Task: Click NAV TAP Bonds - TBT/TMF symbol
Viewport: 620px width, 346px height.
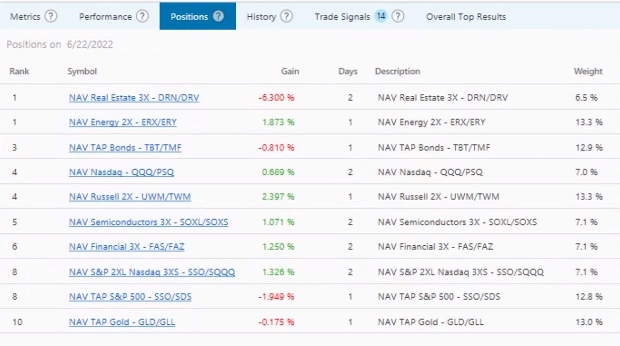Action: 125,148
